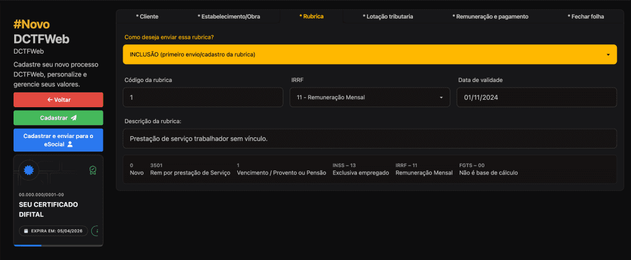Click the IRRF – 11 Remuneração Mensal summary

click(x=424, y=169)
